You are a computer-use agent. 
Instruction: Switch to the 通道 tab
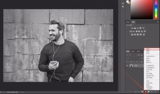point(133,51)
